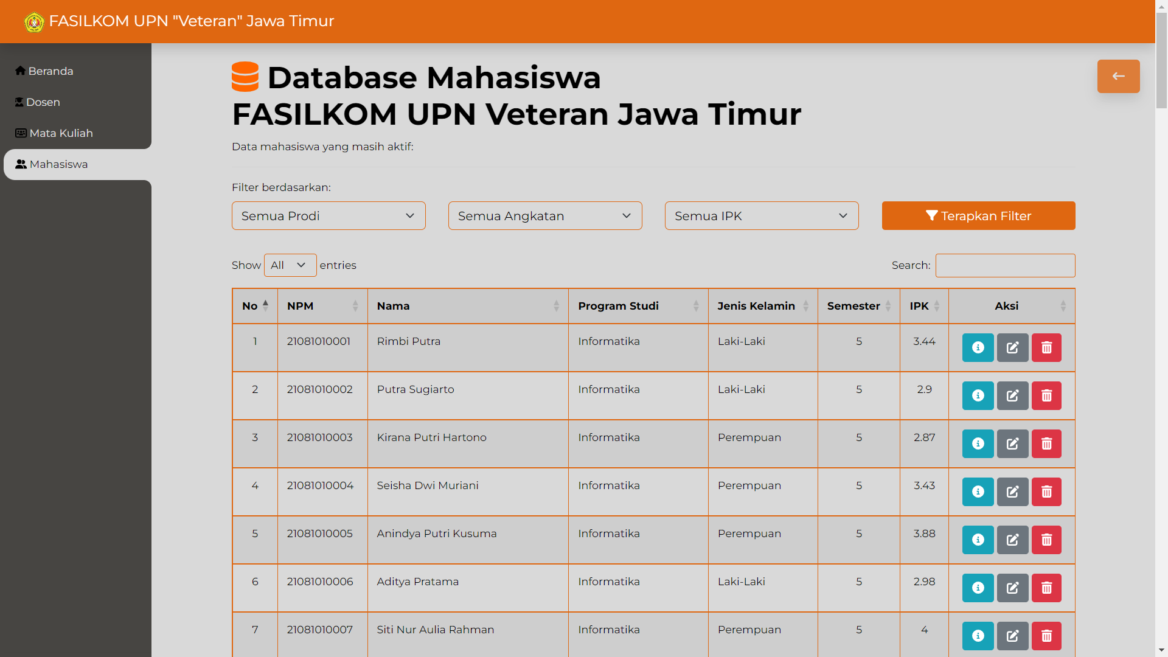Edit Anindya Putri Kusuma's record

tap(1012, 540)
